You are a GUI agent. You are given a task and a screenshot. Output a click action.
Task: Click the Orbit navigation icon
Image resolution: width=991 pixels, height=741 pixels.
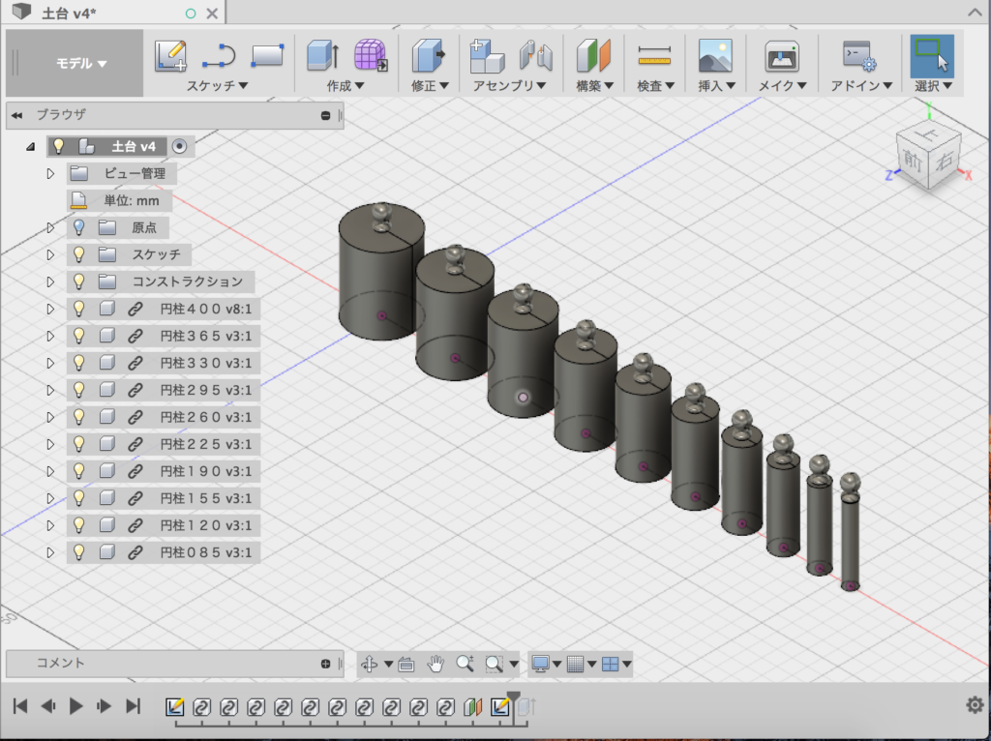[369, 664]
